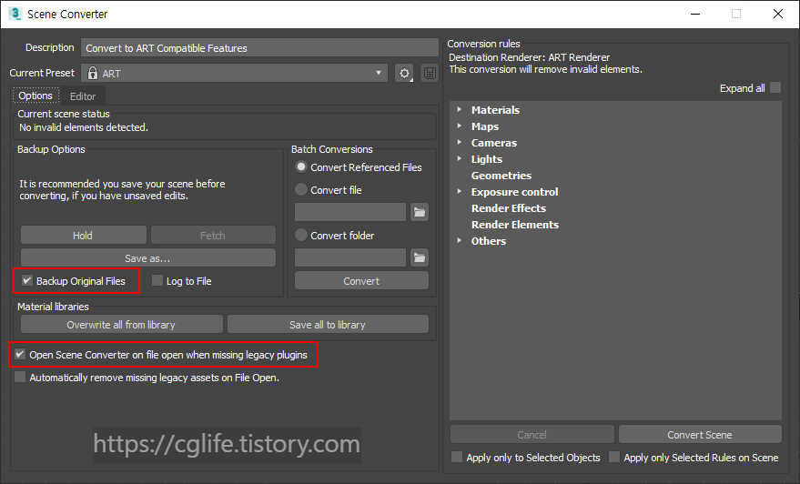
Task: Enable Apply only Selected Rules on Scene
Action: coord(614,457)
